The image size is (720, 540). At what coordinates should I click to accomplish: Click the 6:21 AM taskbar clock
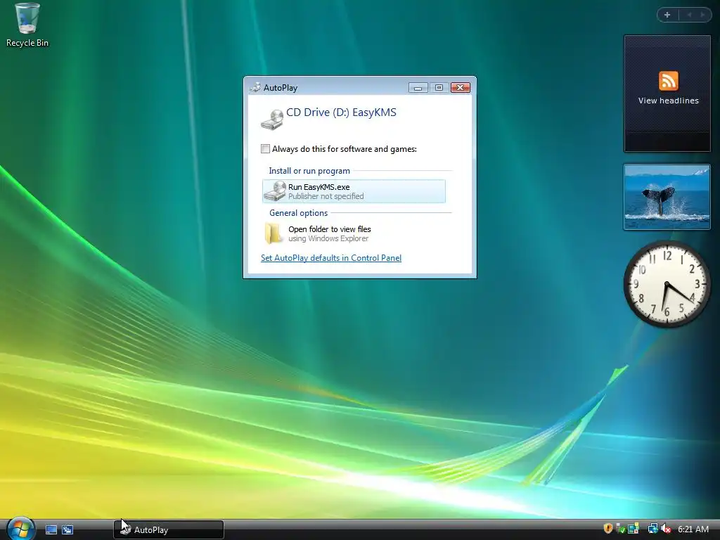point(693,529)
